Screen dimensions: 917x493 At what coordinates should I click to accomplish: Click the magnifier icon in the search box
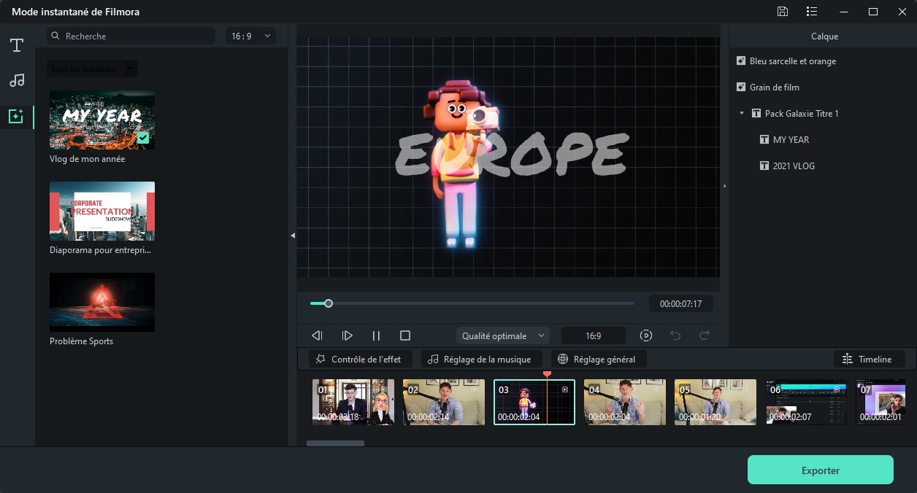(x=56, y=36)
